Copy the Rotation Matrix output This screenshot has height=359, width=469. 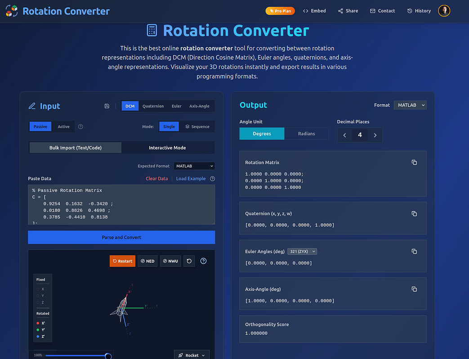pos(414,162)
